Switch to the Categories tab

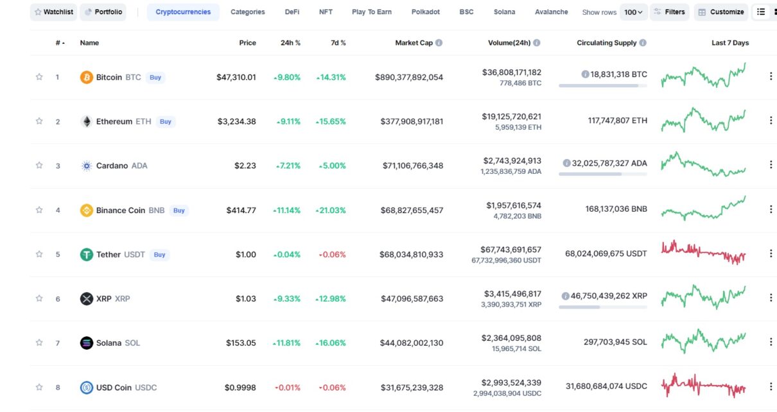pos(248,12)
